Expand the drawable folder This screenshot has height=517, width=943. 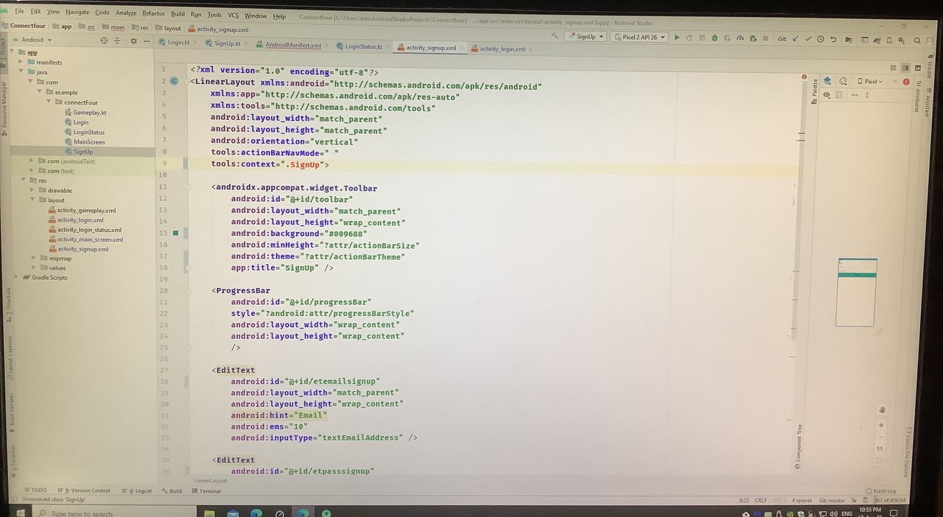(x=32, y=190)
